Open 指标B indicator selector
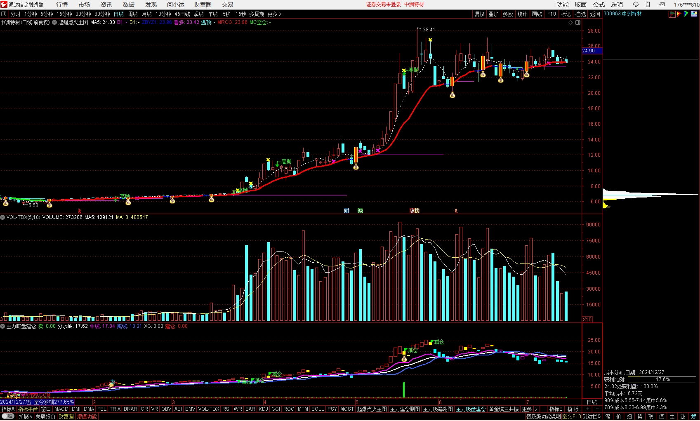The width and height of the screenshot is (700, 421). (556, 409)
